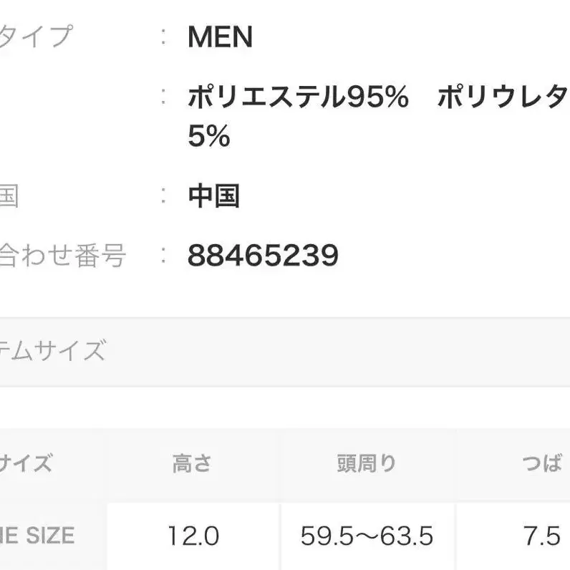Click the ポリウレタン material text

coord(503,97)
